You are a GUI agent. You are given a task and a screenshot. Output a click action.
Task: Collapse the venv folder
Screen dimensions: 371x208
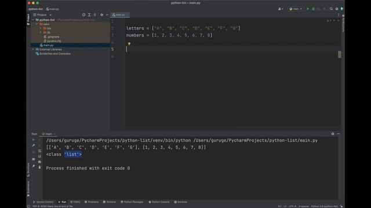point(37,24)
